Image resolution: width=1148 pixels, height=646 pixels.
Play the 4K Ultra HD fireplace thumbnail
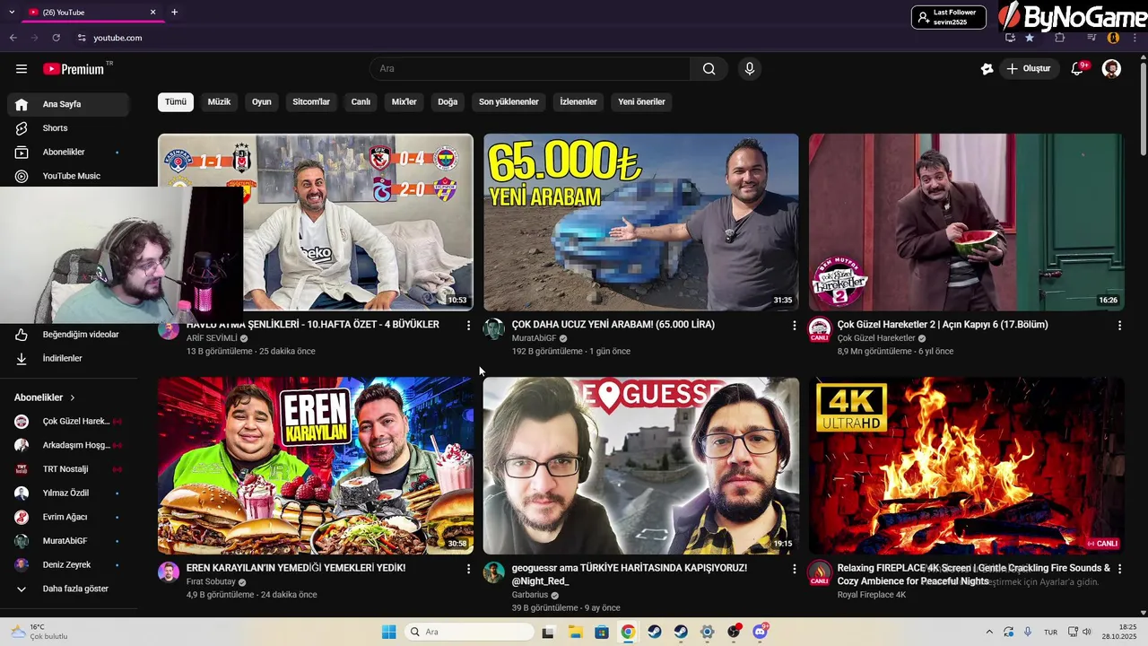[x=967, y=466]
